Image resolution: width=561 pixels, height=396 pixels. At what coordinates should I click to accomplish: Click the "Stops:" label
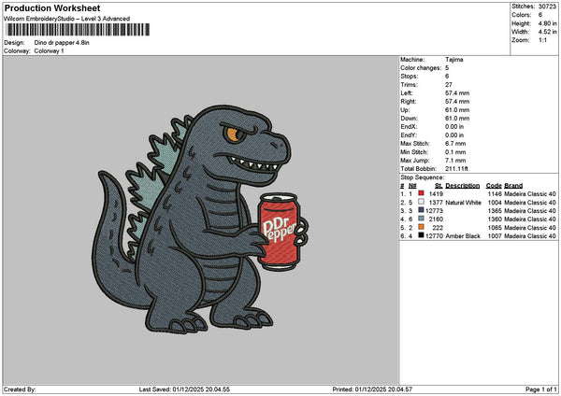point(410,77)
